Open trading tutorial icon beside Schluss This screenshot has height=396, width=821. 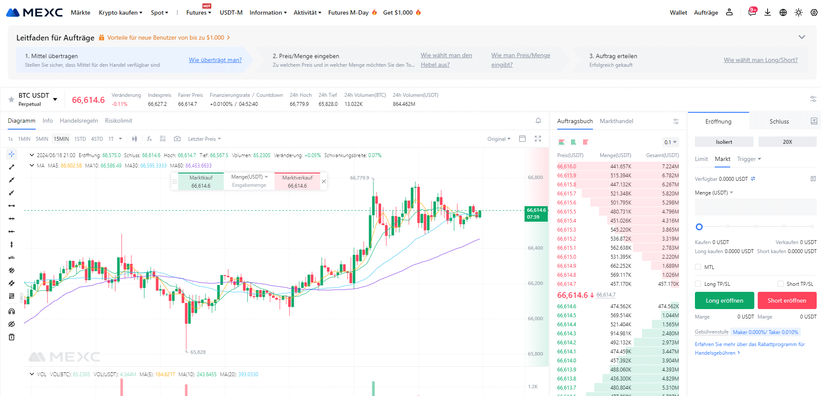(x=814, y=121)
